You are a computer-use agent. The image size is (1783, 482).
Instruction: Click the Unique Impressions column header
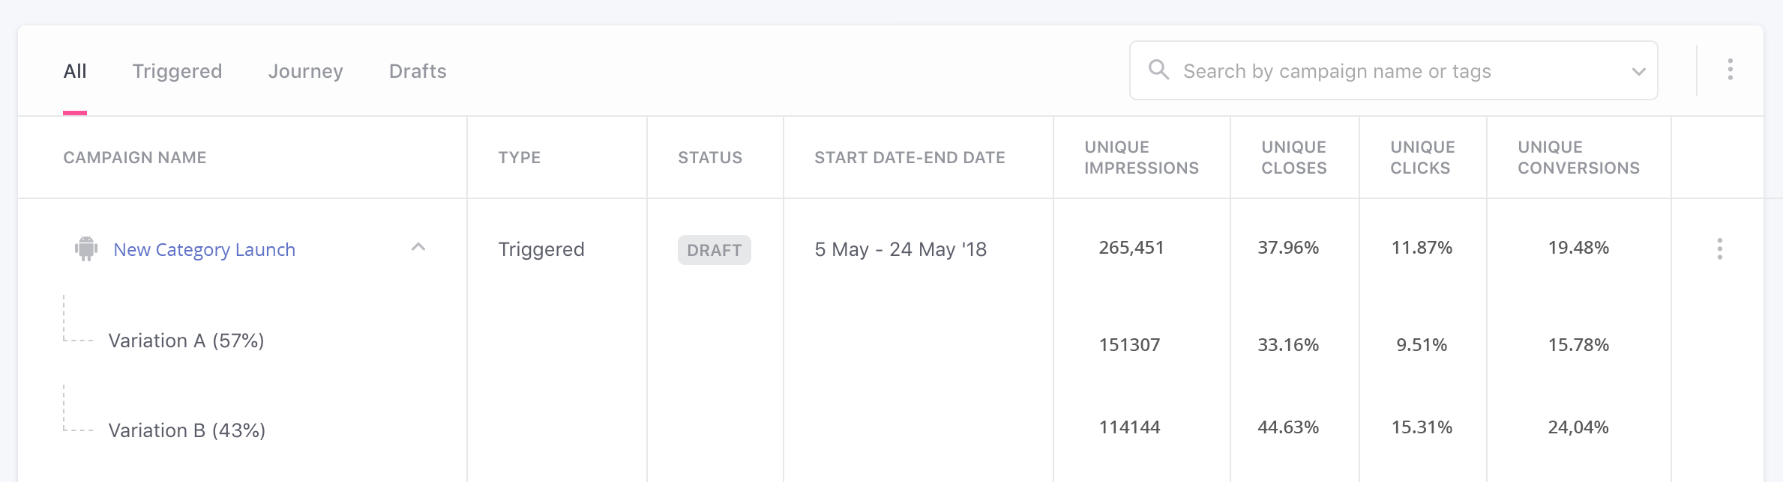pyautogui.click(x=1141, y=157)
